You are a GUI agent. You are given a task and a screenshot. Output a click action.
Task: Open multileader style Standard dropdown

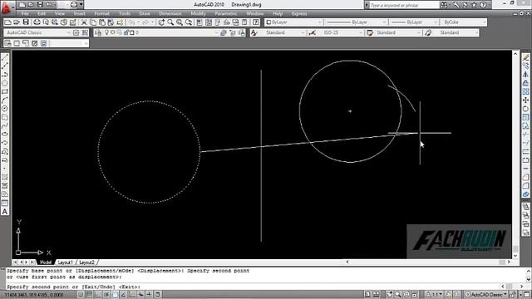point(456,32)
